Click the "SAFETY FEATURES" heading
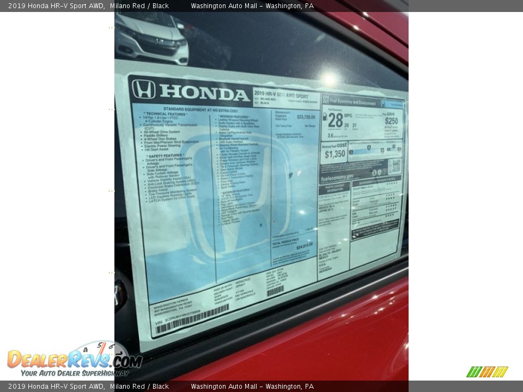Screen dimensions: 523x392 166,156
